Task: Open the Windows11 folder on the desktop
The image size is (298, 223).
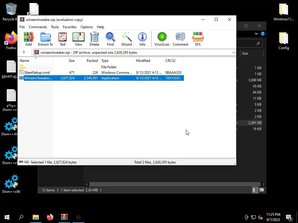Action: coord(283,12)
